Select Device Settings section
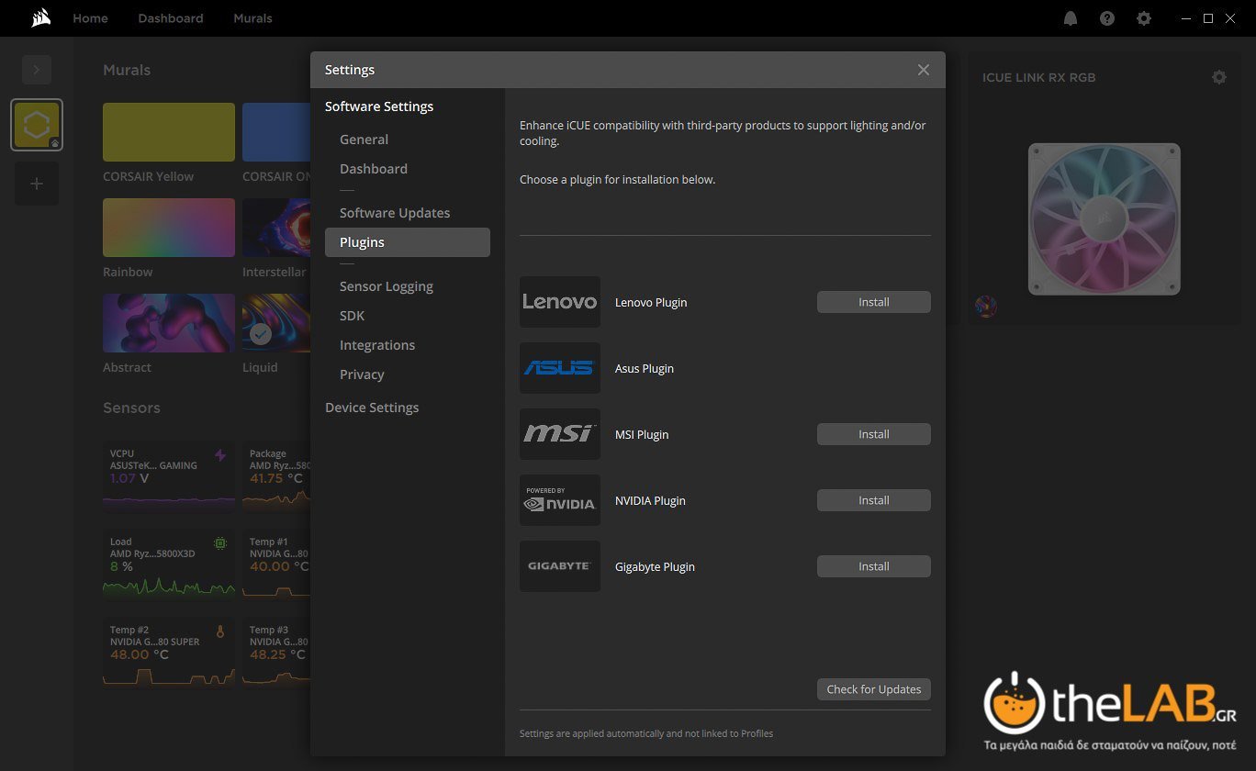Image resolution: width=1256 pixels, height=771 pixels. 372,408
